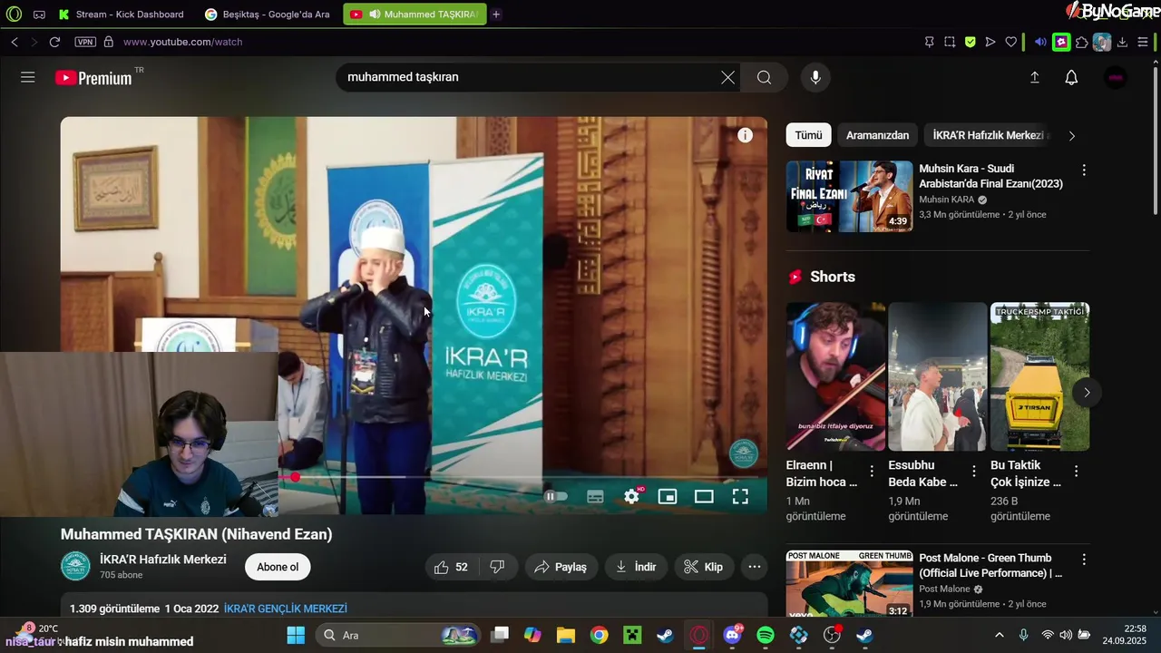Open options for Elraenn short
1161x653 pixels.
pos(872,472)
